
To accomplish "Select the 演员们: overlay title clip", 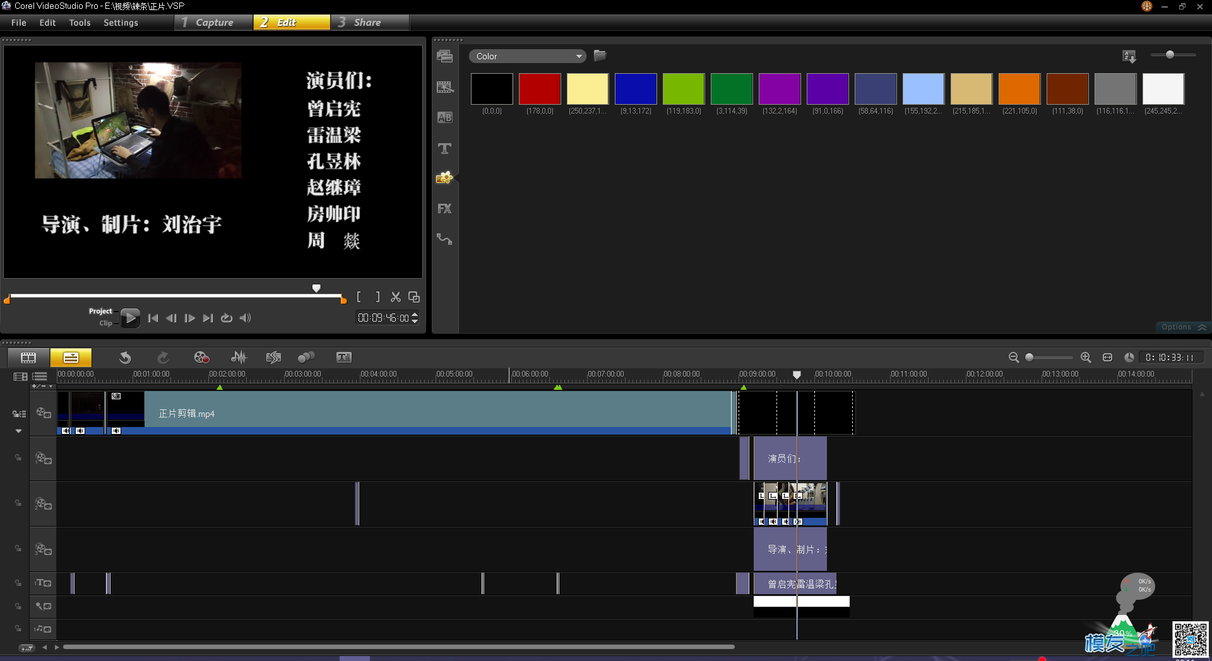I will tap(790, 459).
